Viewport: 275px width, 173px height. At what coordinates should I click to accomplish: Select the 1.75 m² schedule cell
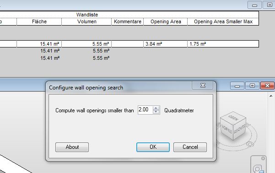tap(223, 44)
